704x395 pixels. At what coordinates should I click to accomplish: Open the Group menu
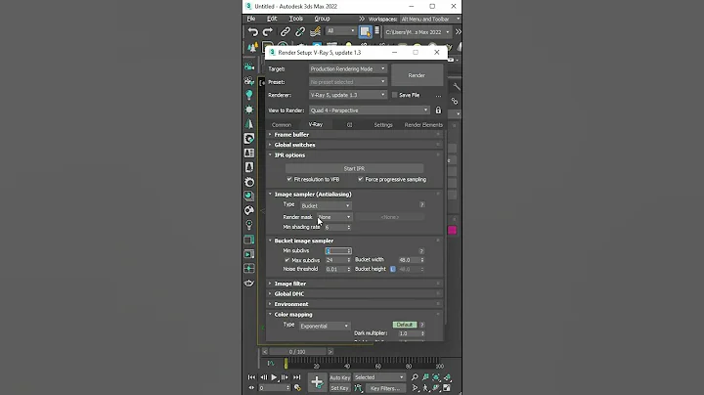(x=322, y=19)
